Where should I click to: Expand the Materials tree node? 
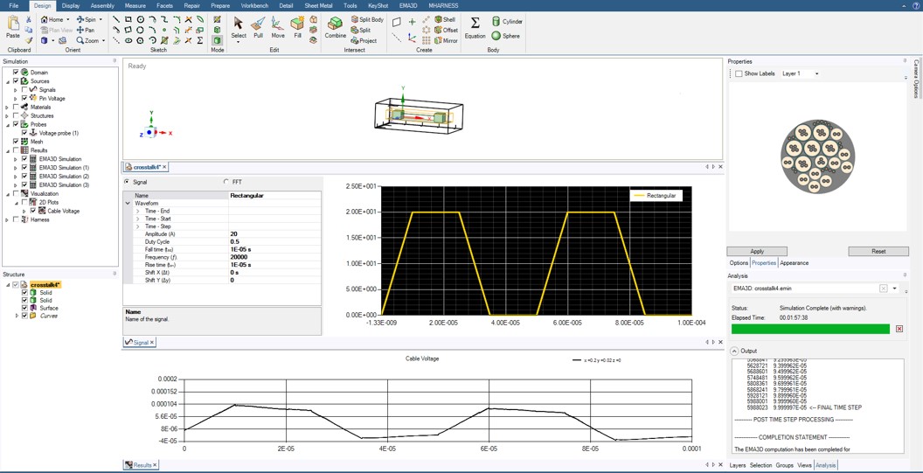point(7,108)
